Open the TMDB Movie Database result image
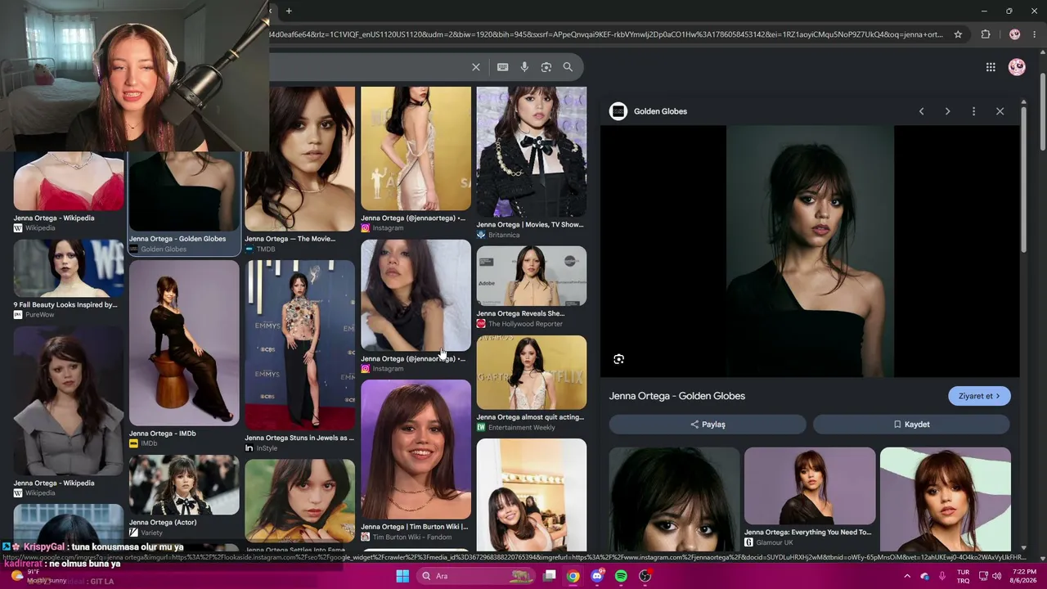The width and height of the screenshot is (1047, 589). click(299, 159)
